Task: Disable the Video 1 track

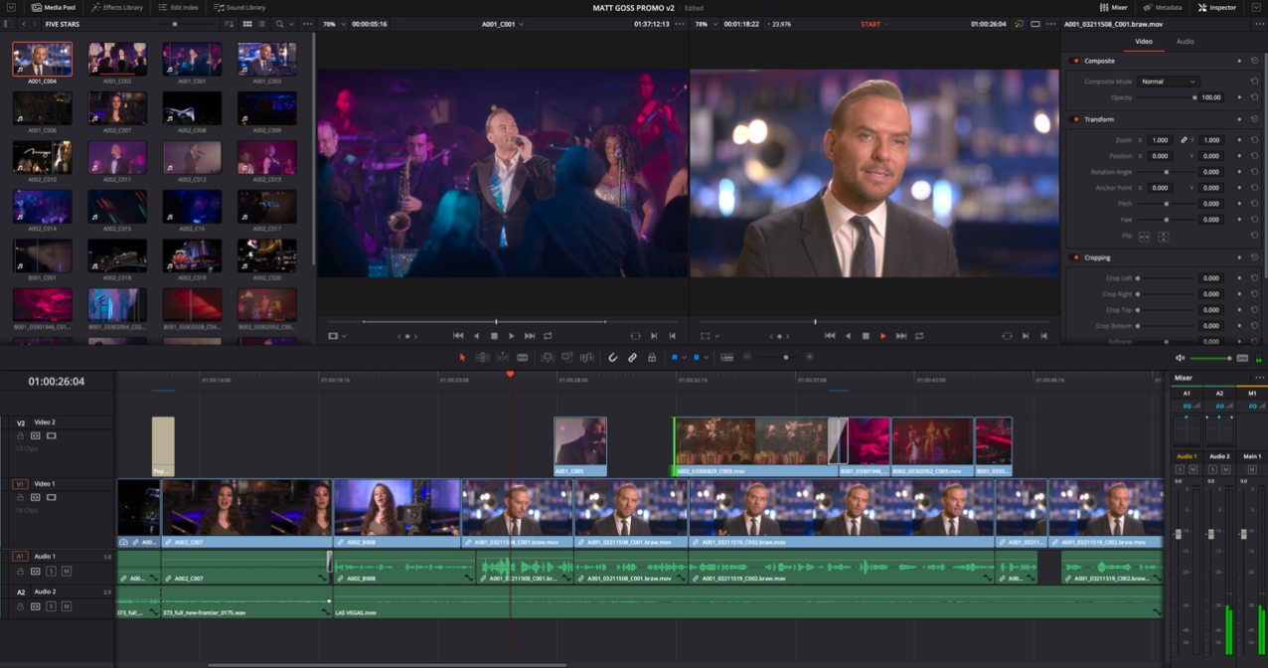Action: click(x=51, y=497)
